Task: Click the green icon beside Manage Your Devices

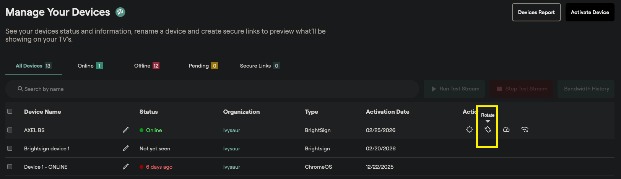Action: pos(120,12)
